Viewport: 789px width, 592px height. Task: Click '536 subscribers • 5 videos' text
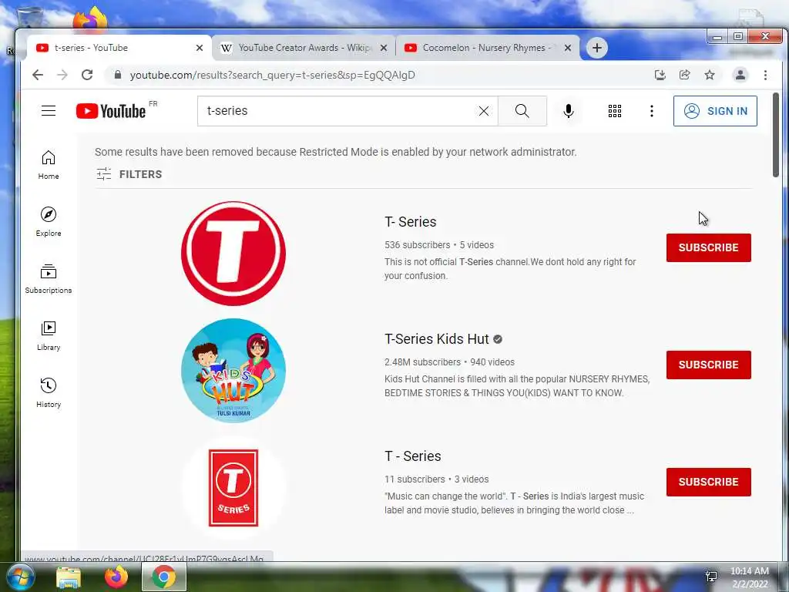438,244
